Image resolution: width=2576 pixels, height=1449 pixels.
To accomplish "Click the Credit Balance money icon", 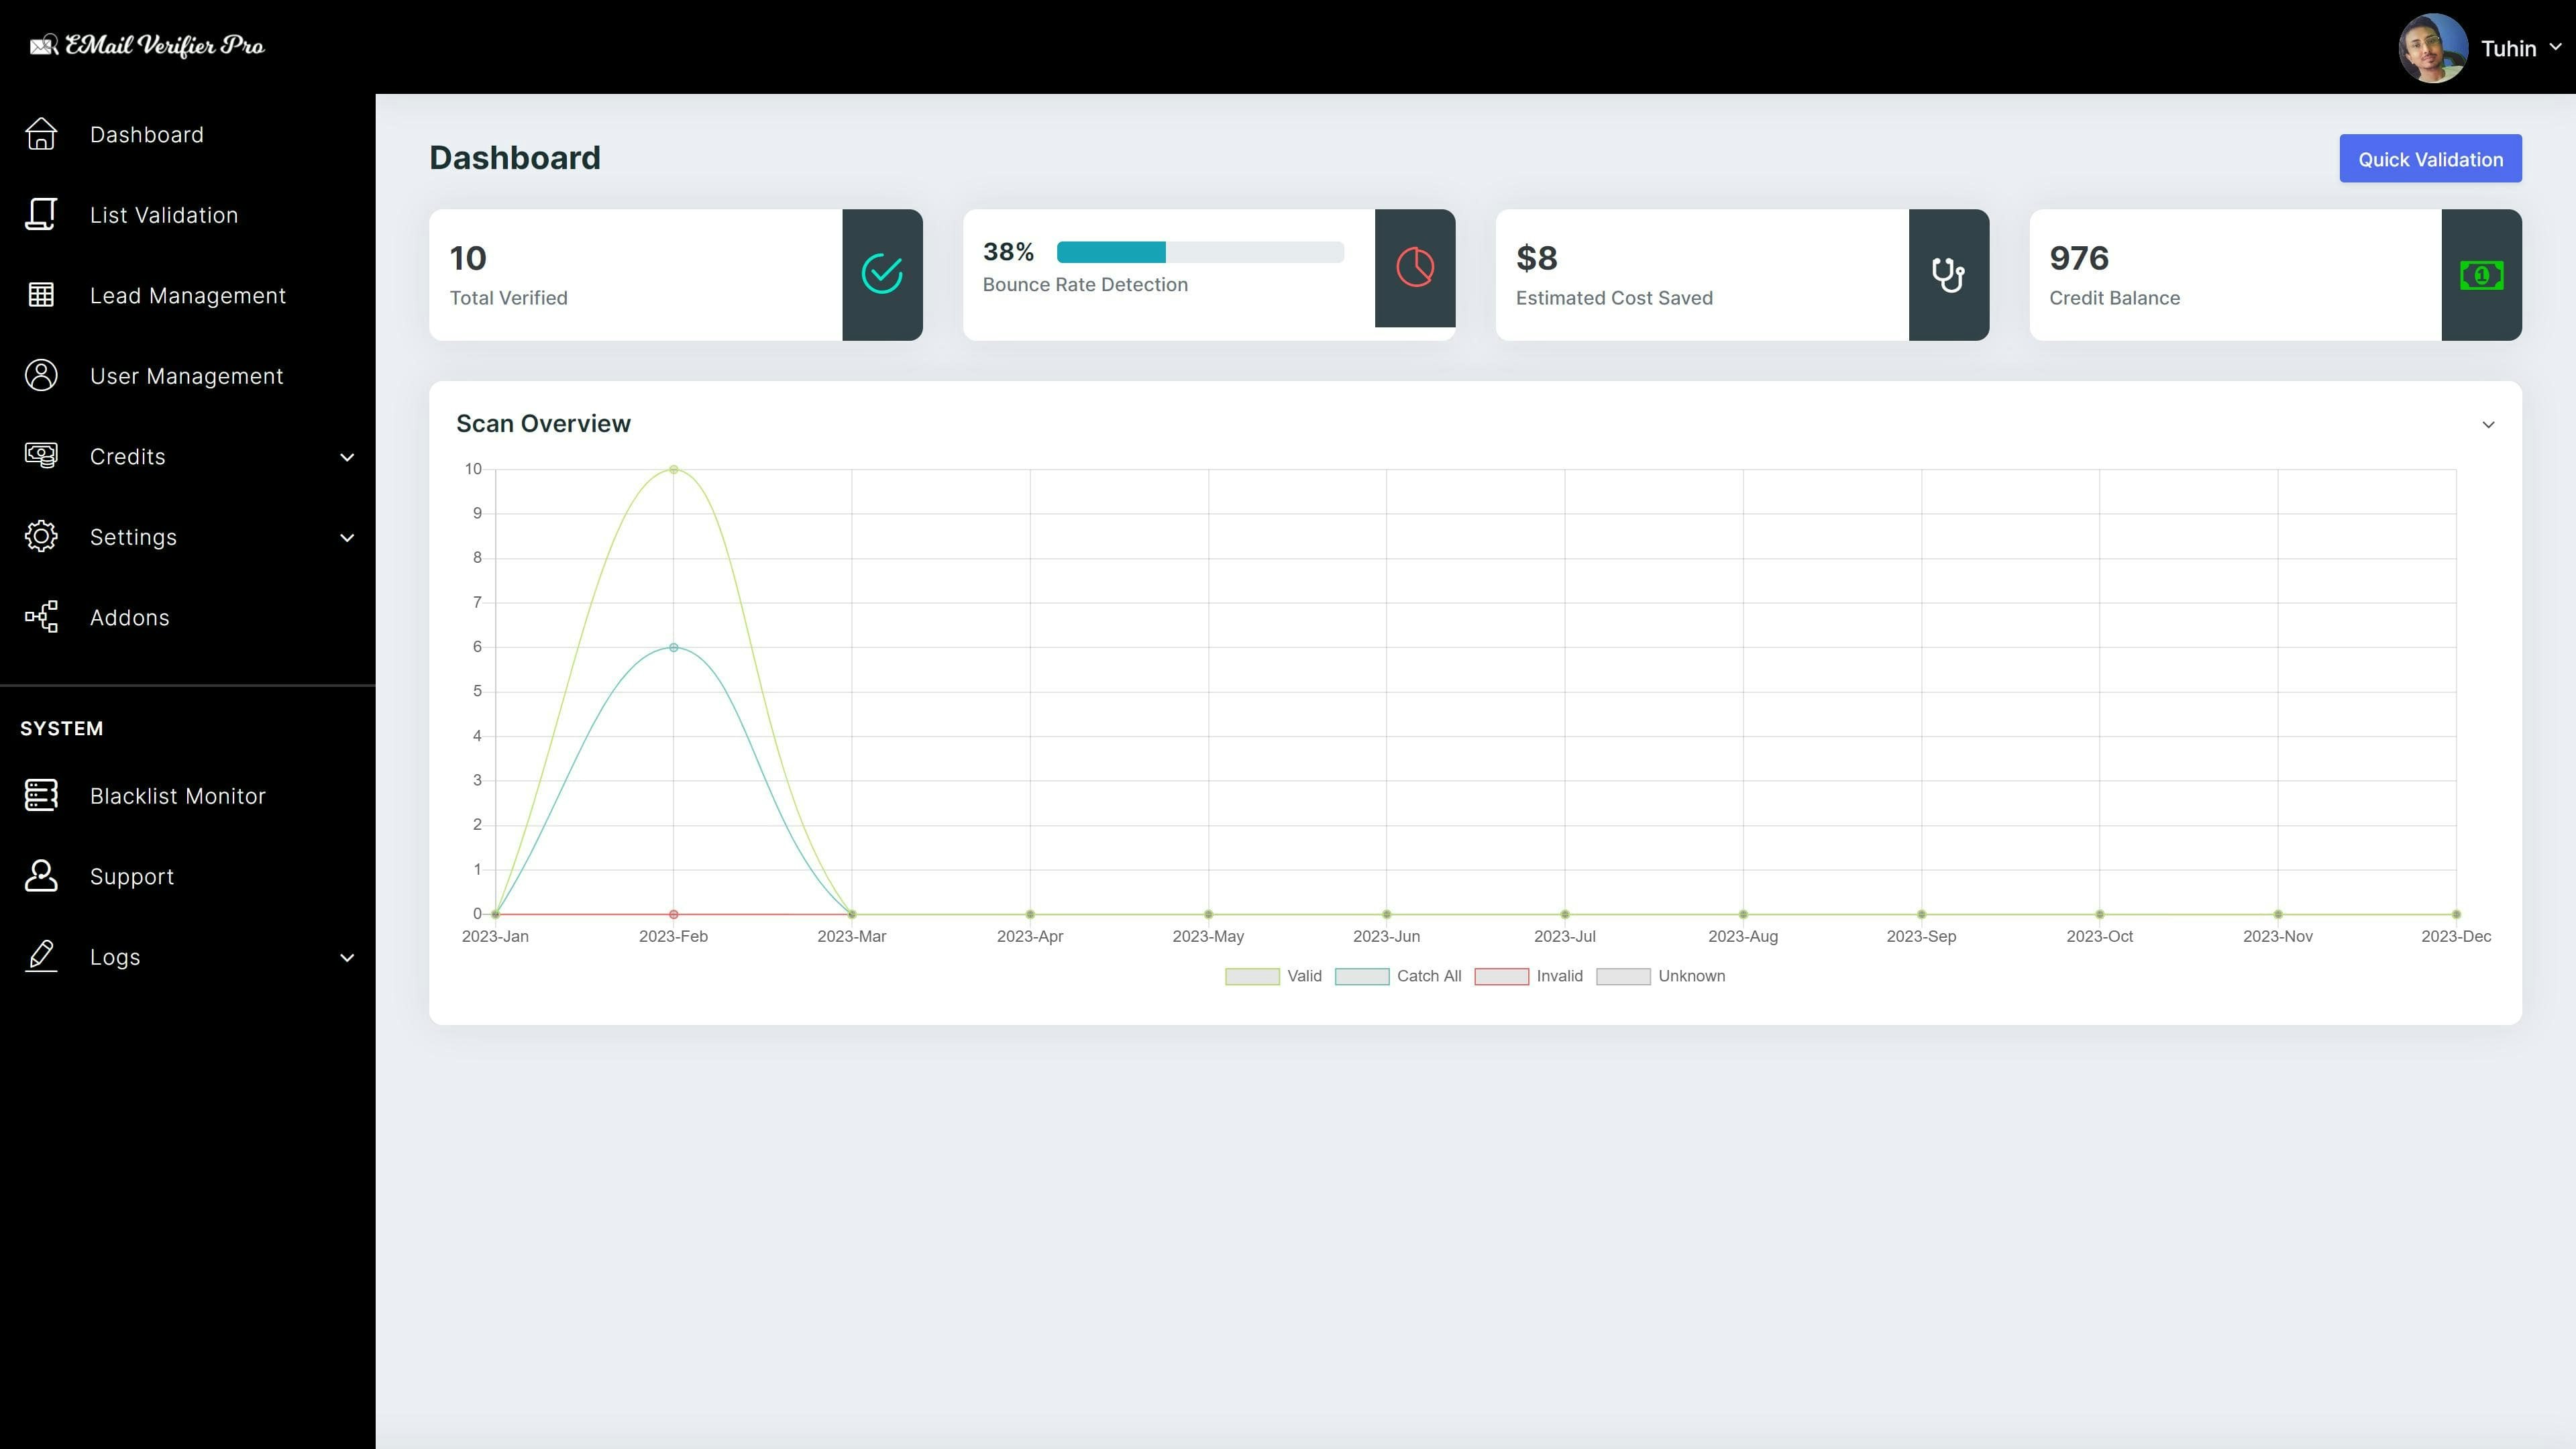I will tap(2481, 275).
